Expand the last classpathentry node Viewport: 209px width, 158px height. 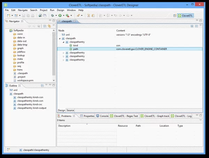[x=63, y=60]
